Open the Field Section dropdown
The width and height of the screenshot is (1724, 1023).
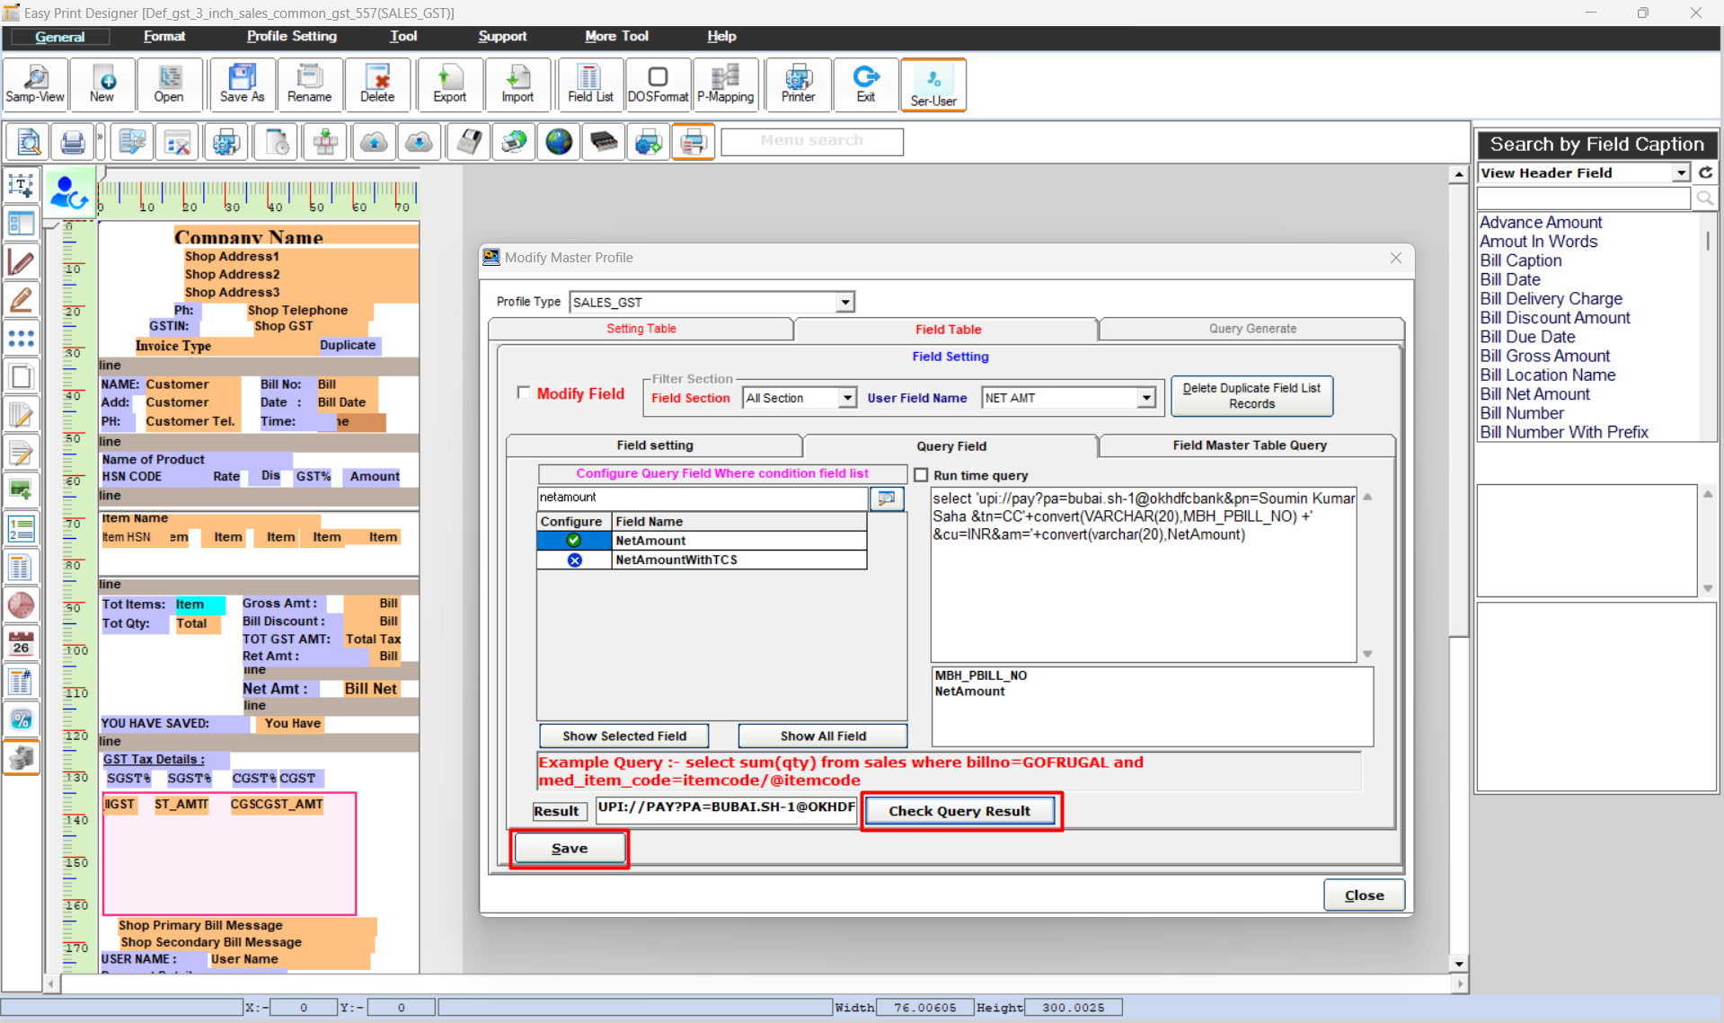pyautogui.click(x=846, y=398)
